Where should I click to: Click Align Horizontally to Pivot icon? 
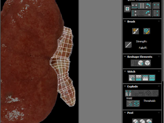[x=135, y=6]
